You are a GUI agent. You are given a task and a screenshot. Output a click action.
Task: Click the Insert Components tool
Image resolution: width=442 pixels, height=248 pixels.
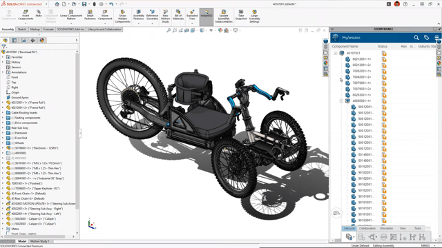(x=26, y=15)
